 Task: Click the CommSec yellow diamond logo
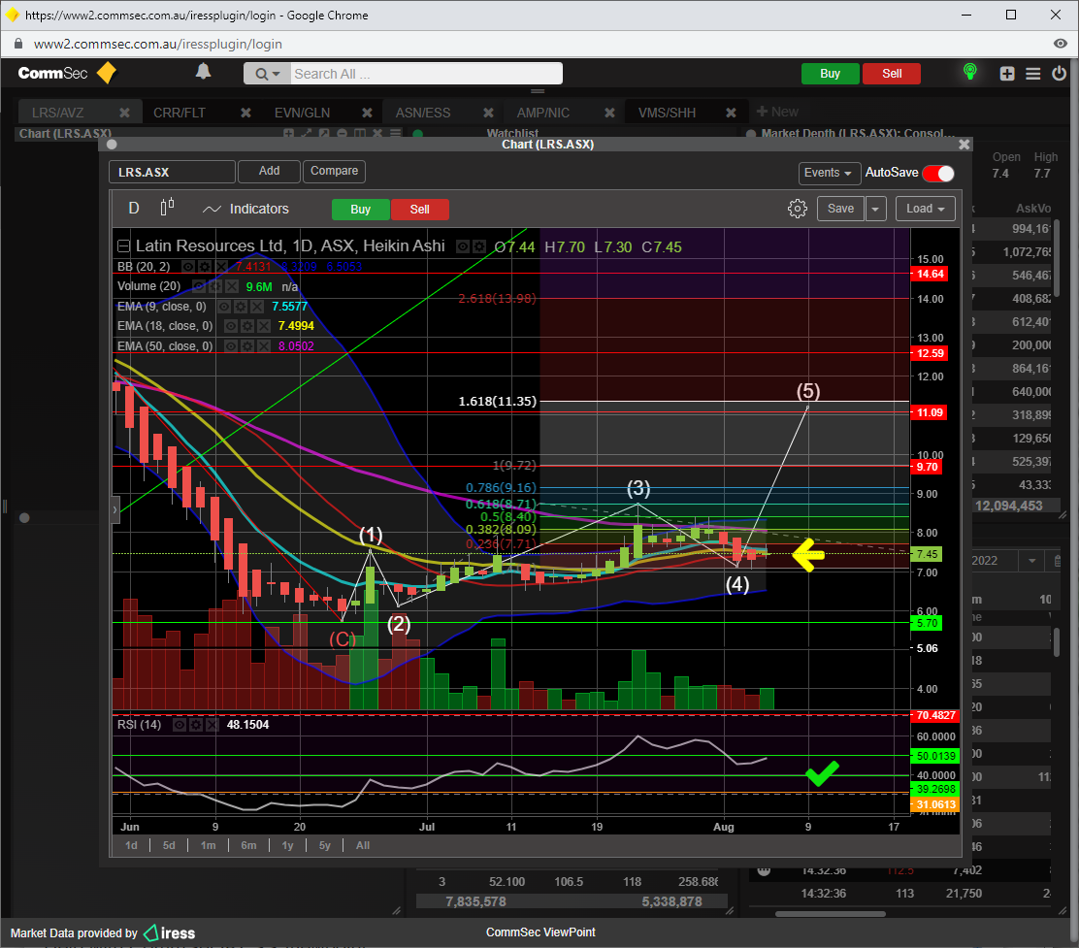(x=107, y=73)
